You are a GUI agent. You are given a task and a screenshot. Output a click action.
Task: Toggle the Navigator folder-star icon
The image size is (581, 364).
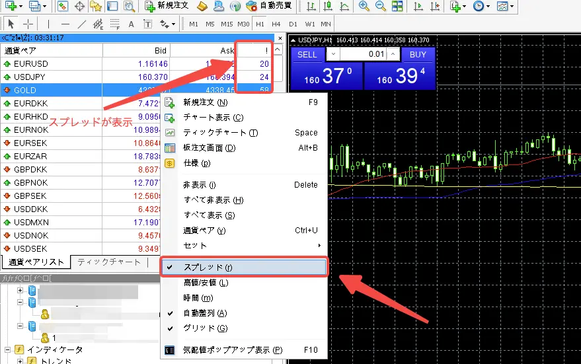(x=96, y=6)
